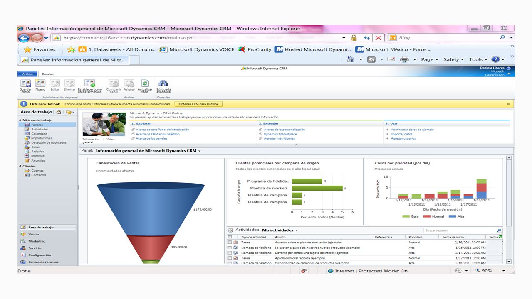Click magnifier icon in Buscar registros box
The width and height of the screenshot is (532, 299).
(499, 230)
